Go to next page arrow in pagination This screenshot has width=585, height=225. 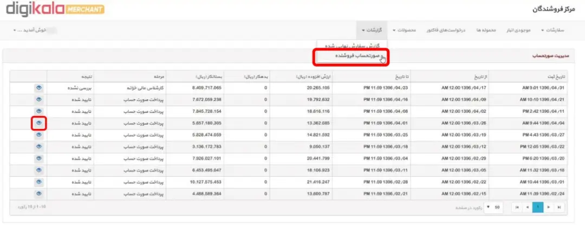tap(548, 207)
